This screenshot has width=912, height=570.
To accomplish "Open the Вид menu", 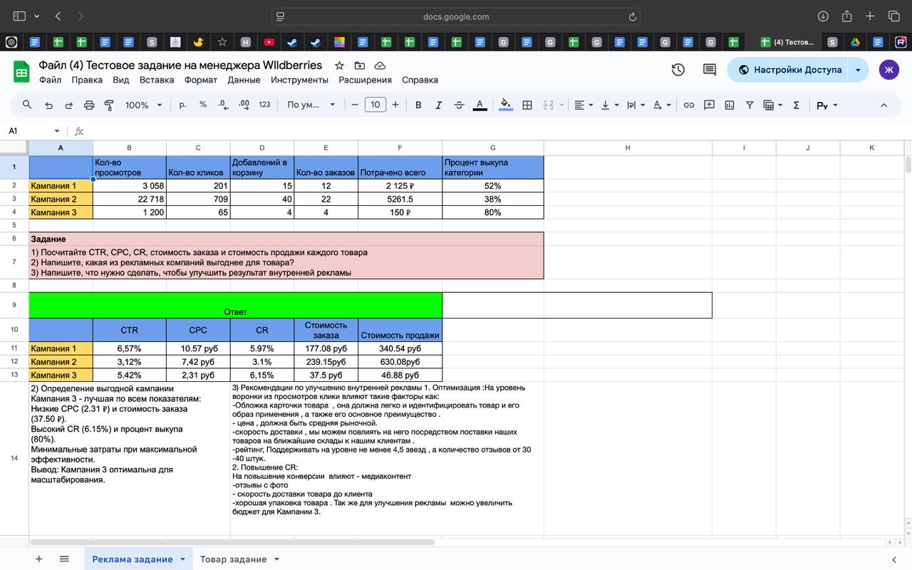I will click(121, 80).
